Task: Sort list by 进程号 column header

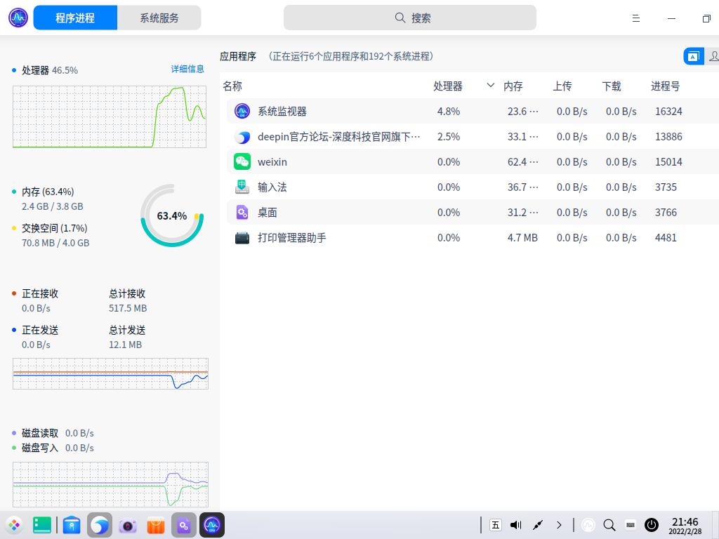Action: tap(665, 86)
